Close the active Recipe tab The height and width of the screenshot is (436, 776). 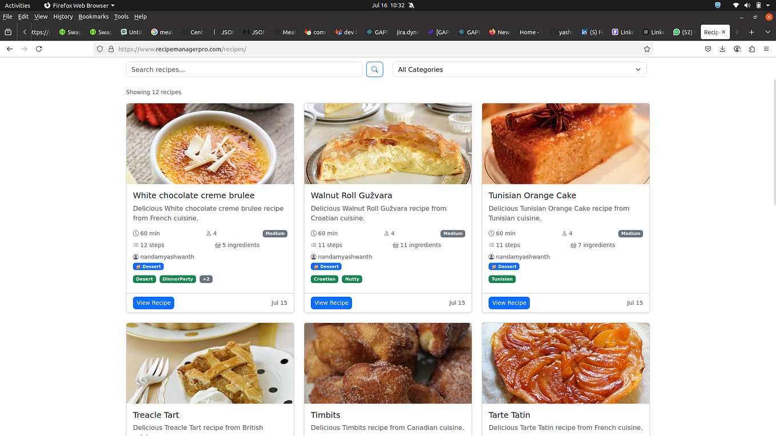click(x=723, y=32)
